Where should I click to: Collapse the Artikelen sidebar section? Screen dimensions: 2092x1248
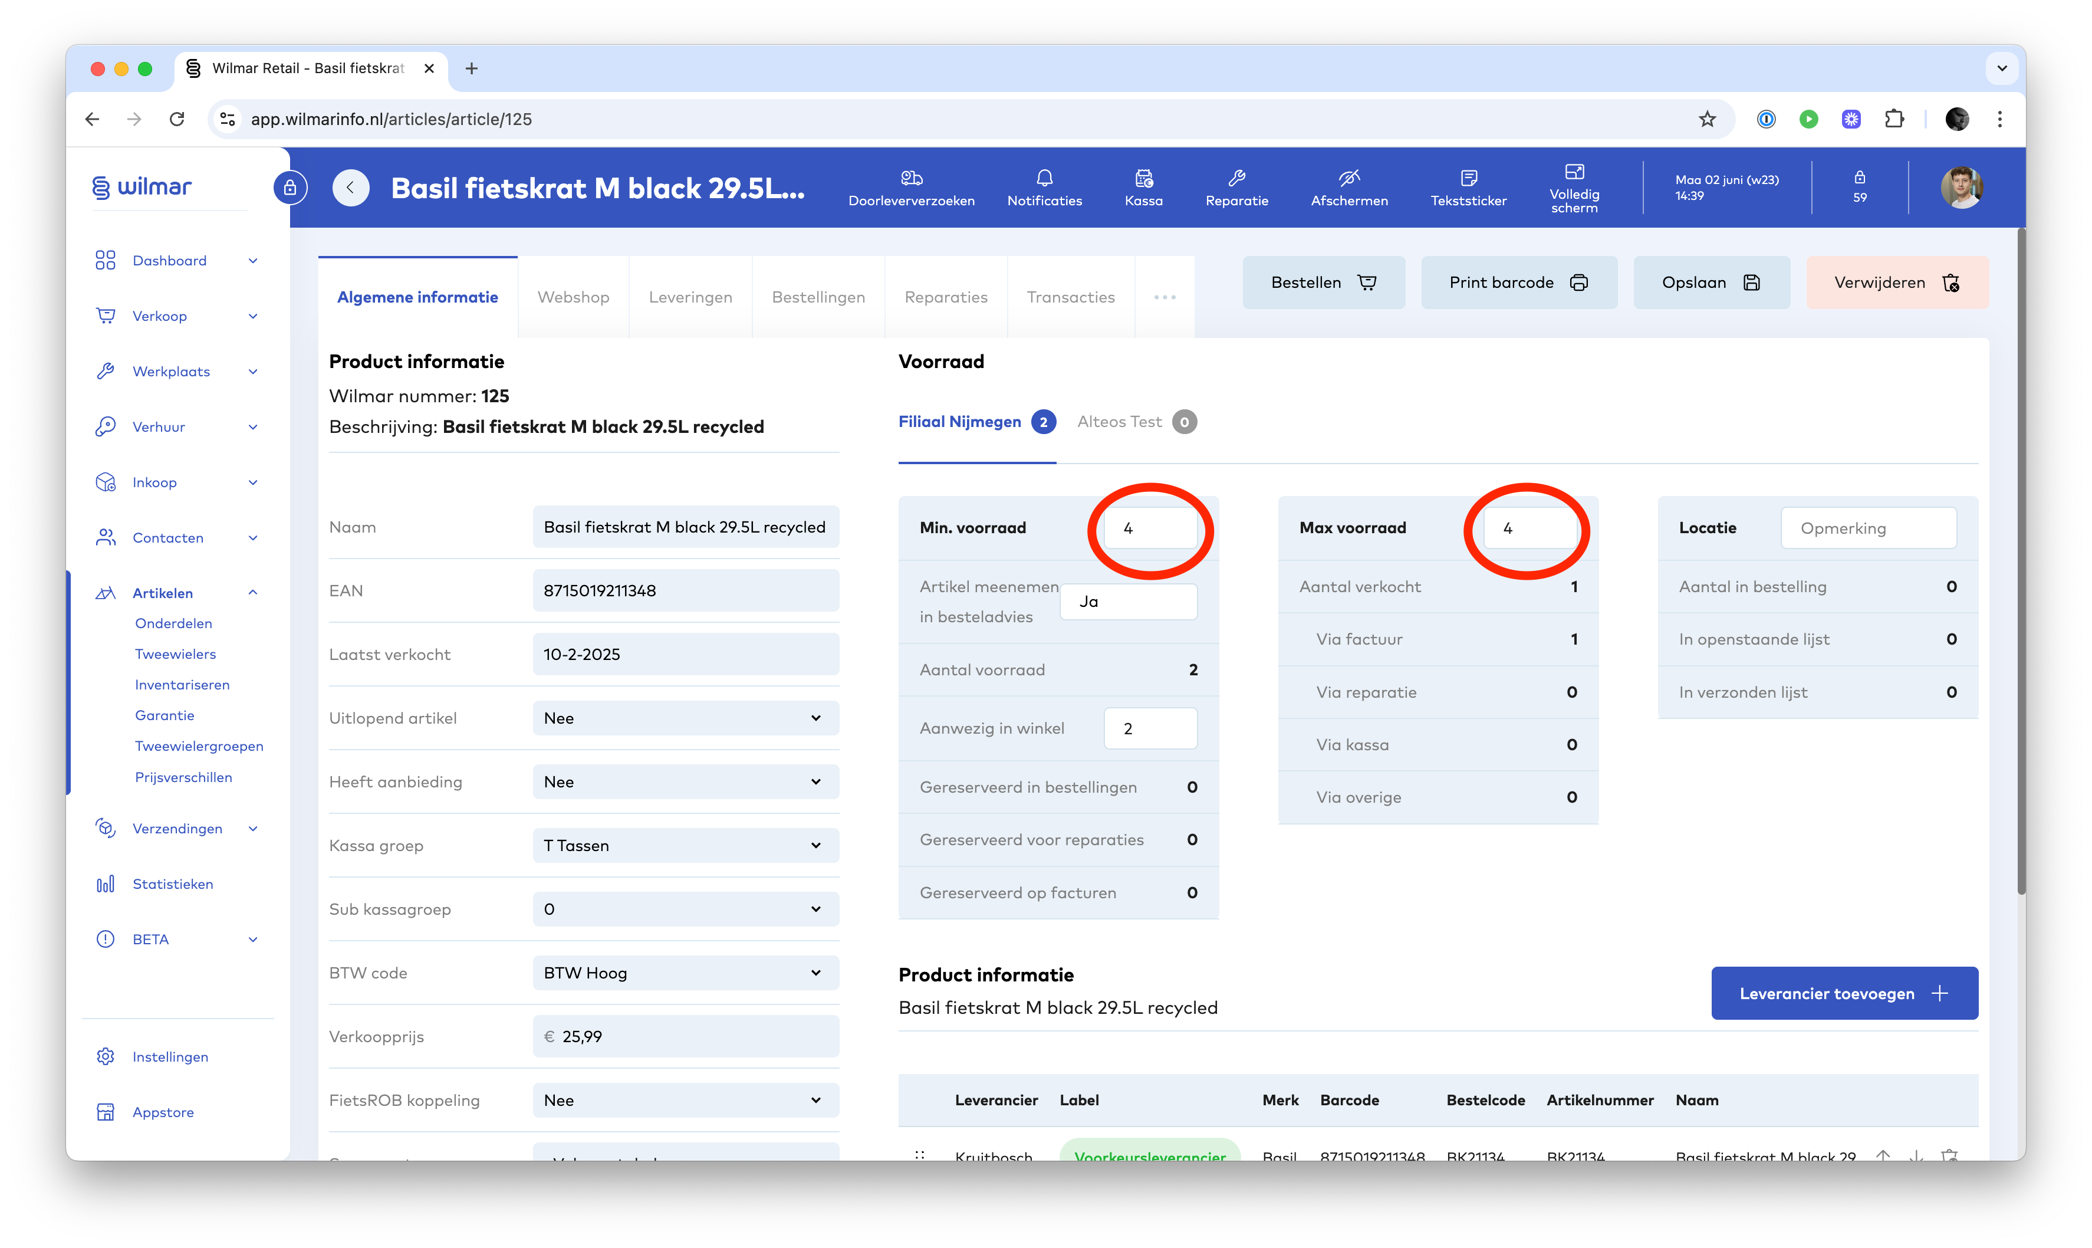252,593
